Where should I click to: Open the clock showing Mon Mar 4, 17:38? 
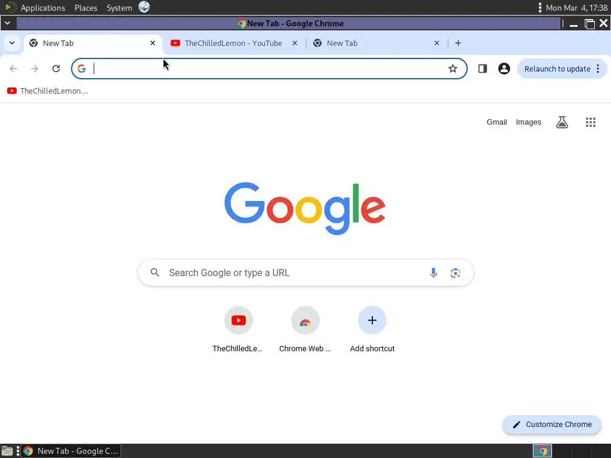coord(576,8)
